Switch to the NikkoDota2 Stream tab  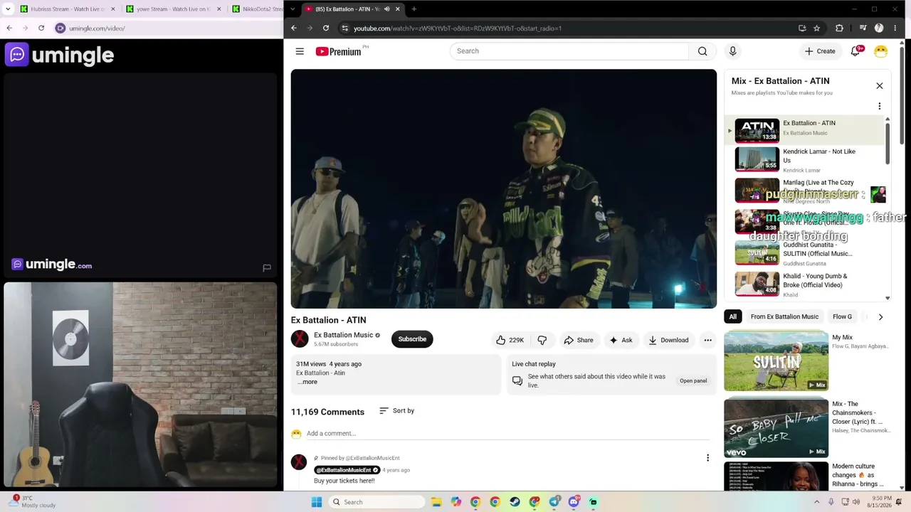(255, 9)
